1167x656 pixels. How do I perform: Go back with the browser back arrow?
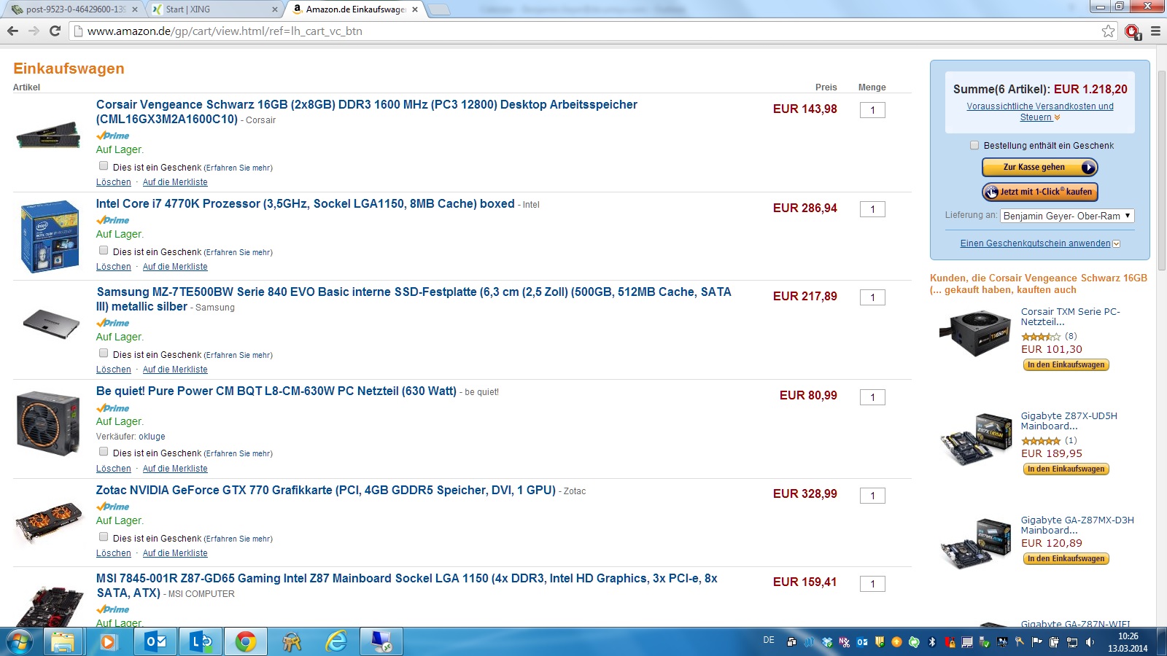tap(12, 31)
